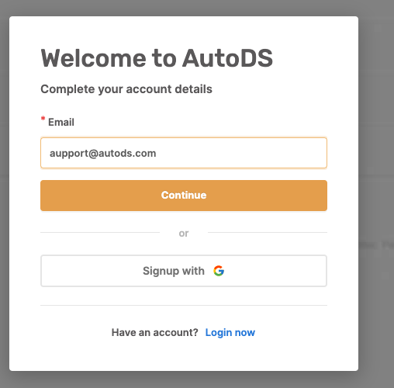394x388 pixels.
Task: Click the 'or' divider text
Action: pos(184,234)
